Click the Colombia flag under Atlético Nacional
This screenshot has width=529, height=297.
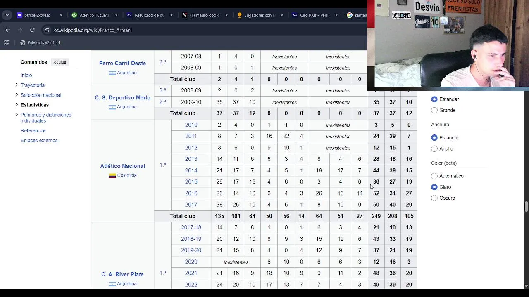(112, 175)
